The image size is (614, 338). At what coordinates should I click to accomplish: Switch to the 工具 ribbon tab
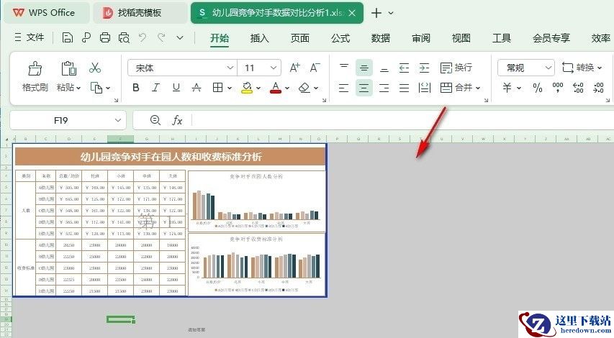pyautogui.click(x=502, y=38)
